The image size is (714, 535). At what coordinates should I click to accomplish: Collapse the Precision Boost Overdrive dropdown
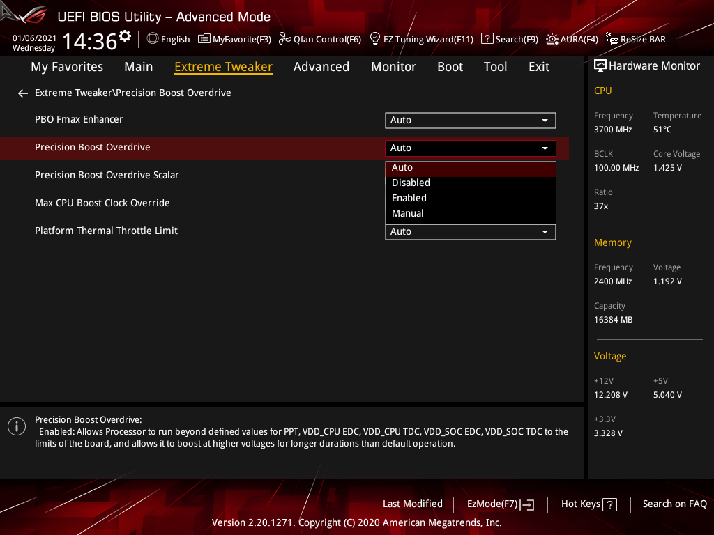click(x=471, y=148)
